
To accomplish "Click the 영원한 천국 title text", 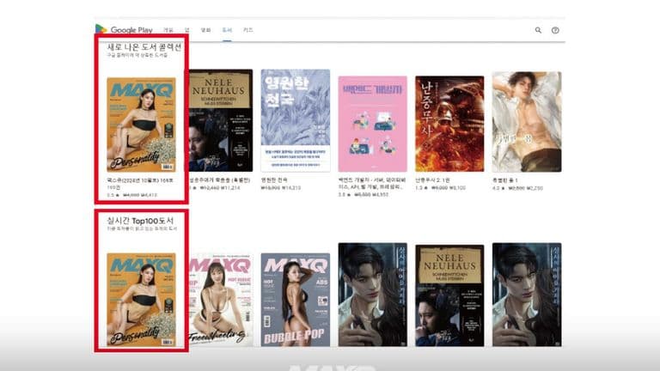I will (x=278, y=180).
